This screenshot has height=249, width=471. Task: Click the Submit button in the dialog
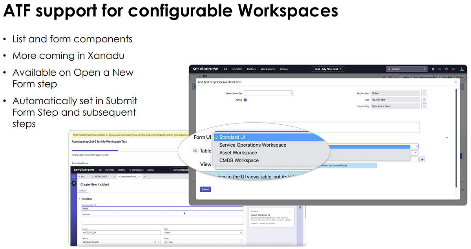click(205, 189)
